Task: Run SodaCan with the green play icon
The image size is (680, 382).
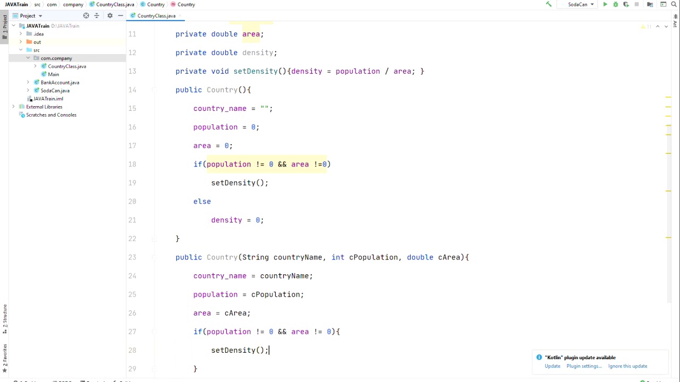Action: 605,4
